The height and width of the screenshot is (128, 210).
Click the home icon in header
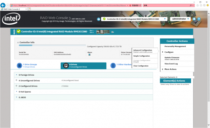click(98, 19)
